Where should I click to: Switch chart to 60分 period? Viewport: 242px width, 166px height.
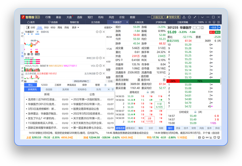53,27
